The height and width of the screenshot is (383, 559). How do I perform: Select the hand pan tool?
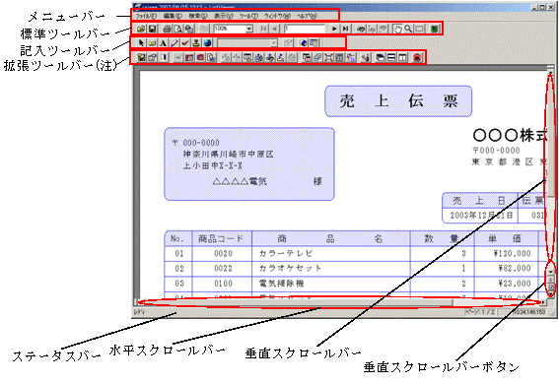click(397, 29)
